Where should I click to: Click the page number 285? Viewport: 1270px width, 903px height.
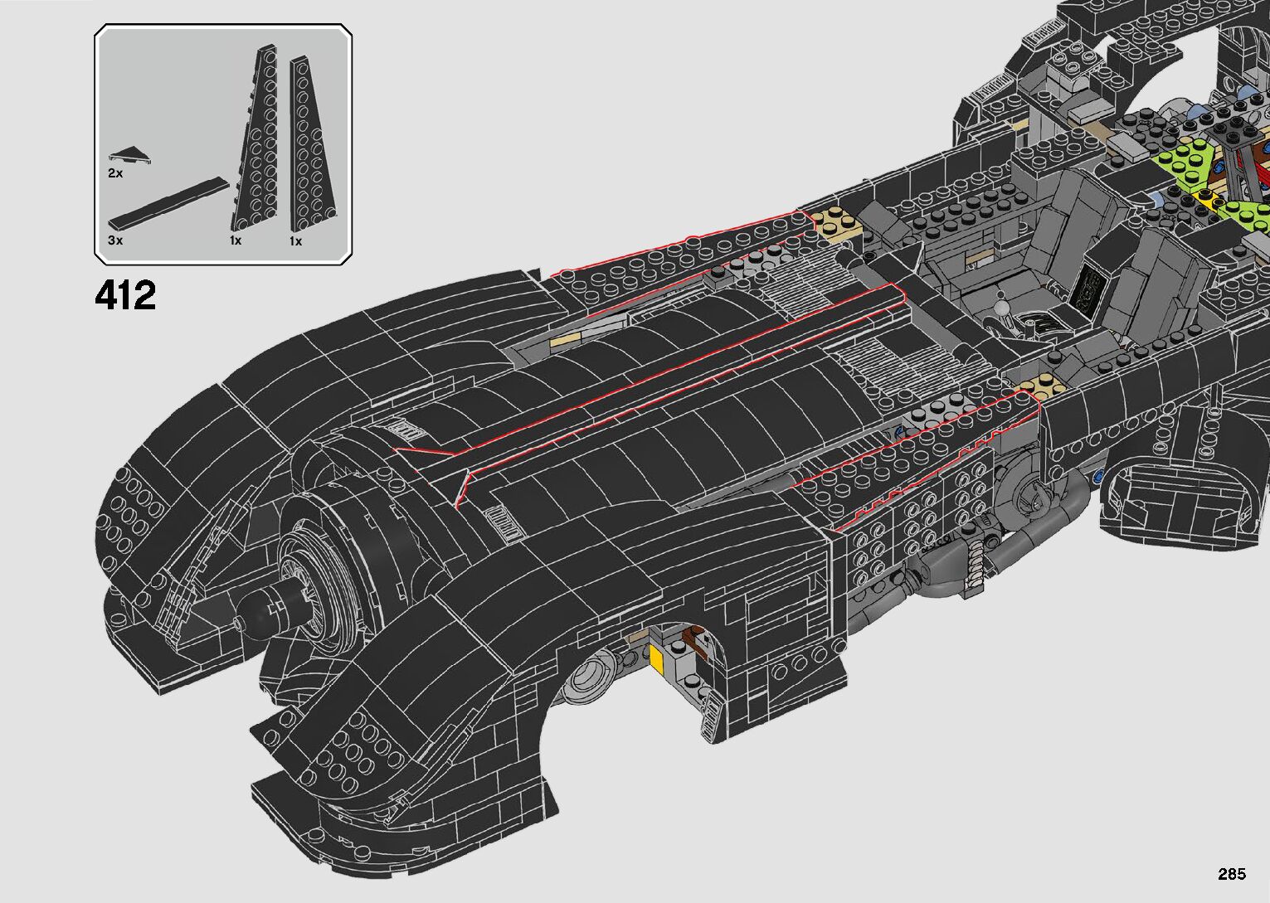[x=1232, y=874]
